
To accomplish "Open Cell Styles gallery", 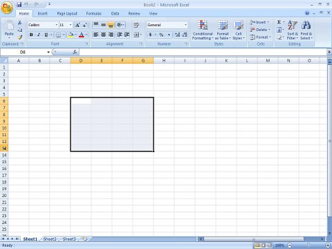I will 239,30.
